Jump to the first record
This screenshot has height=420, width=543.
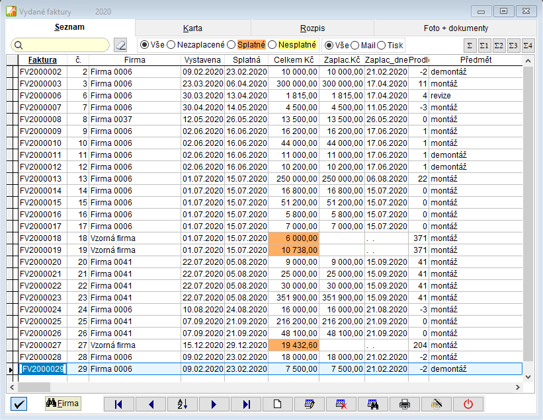119,404
